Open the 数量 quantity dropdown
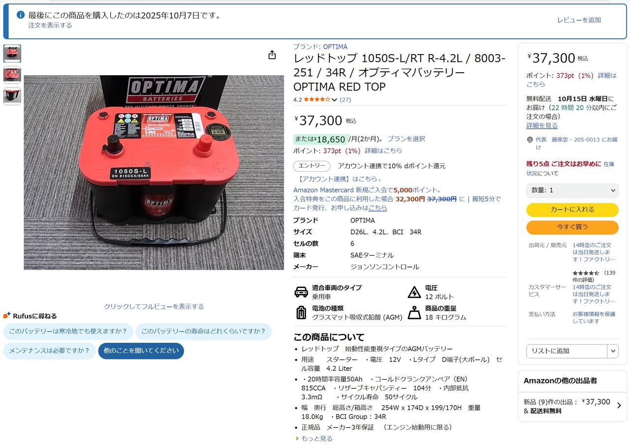Viewport: 630px width, 446px height. [x=572, y=190]
